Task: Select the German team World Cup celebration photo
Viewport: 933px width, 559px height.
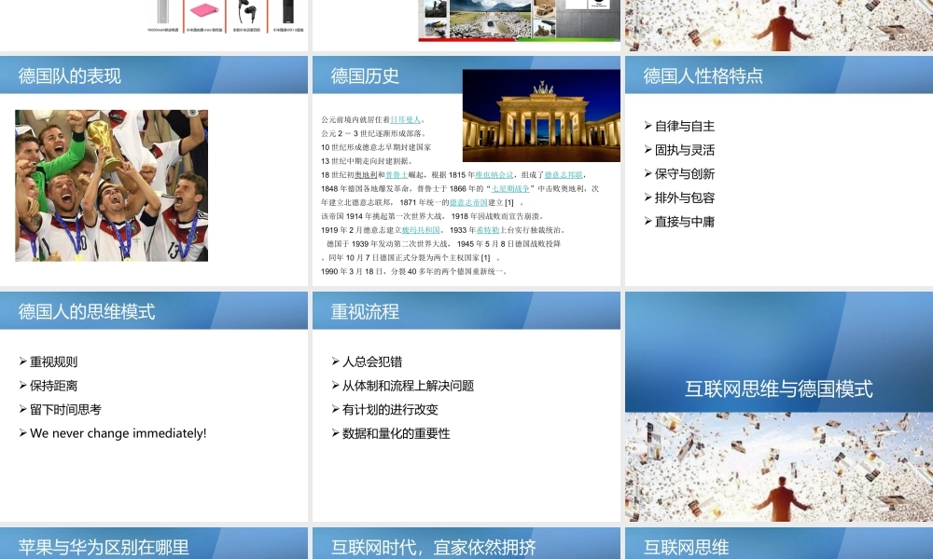Action: point(111,185)
